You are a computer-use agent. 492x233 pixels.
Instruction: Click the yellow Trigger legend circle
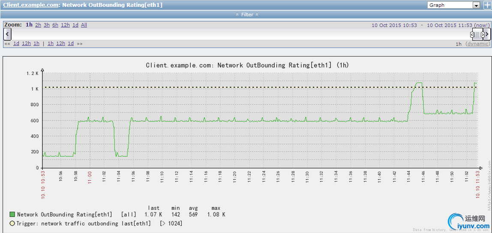click(x=12, y=223)
